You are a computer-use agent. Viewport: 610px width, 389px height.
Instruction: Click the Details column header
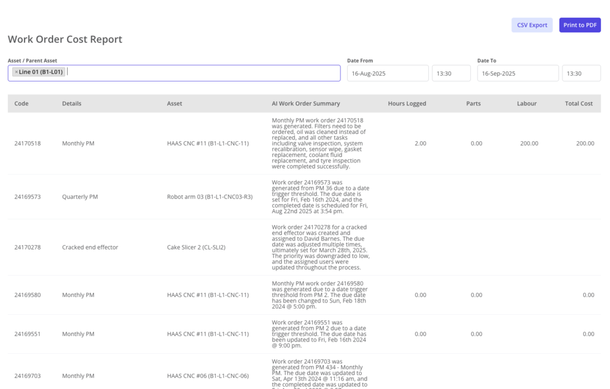(71, 103)
